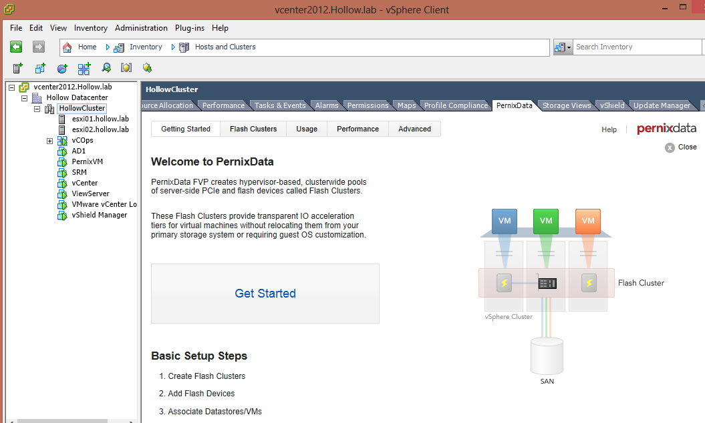Click the PernixData Help link
This screenshot has width=705, height=423.
(x=609, y=129)
